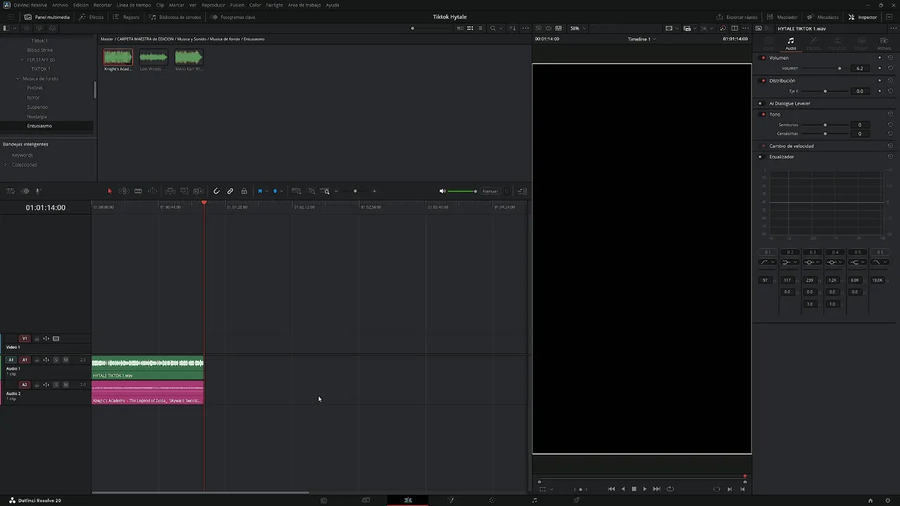Open timeline view options icon
The image size is (900, 506).
click(11, 191)
